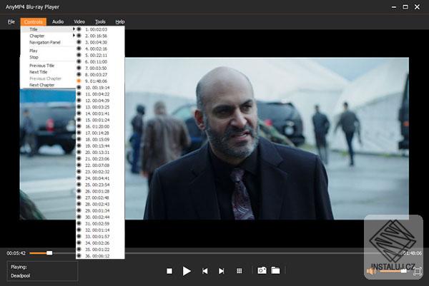Screen dimensions: 429x286
Task: Open the Help menu
Action: tap(120, 21)
